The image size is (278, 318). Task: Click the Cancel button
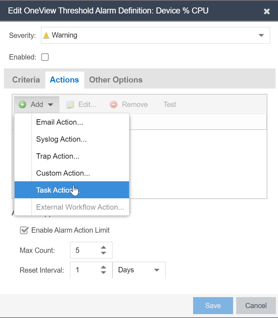[x=256, y=306]
